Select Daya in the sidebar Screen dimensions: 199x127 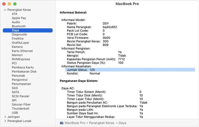[x=15, y=30]
